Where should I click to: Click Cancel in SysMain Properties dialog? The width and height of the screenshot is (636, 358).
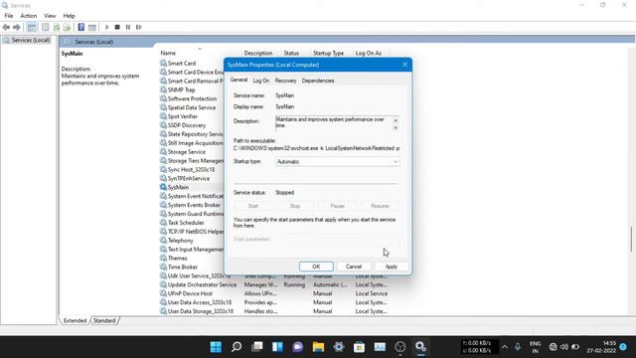tap(354, 267)
